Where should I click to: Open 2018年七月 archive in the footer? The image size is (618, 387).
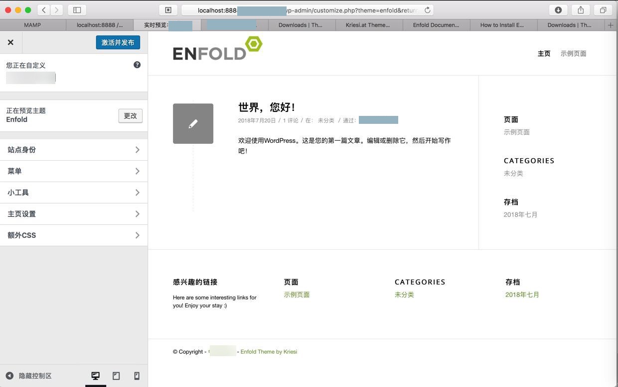point(522,294)
